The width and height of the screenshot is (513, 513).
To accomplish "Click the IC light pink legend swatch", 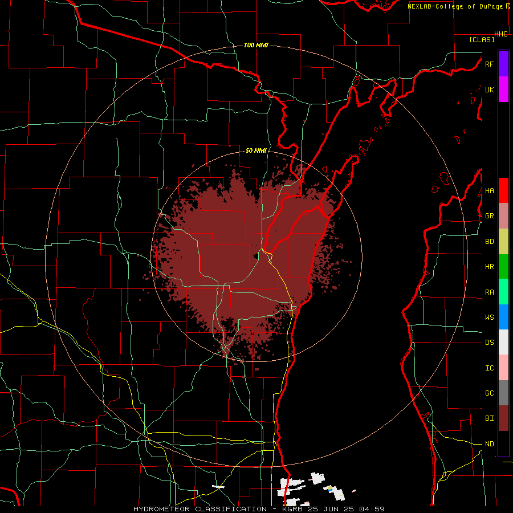I will point(503,368).
